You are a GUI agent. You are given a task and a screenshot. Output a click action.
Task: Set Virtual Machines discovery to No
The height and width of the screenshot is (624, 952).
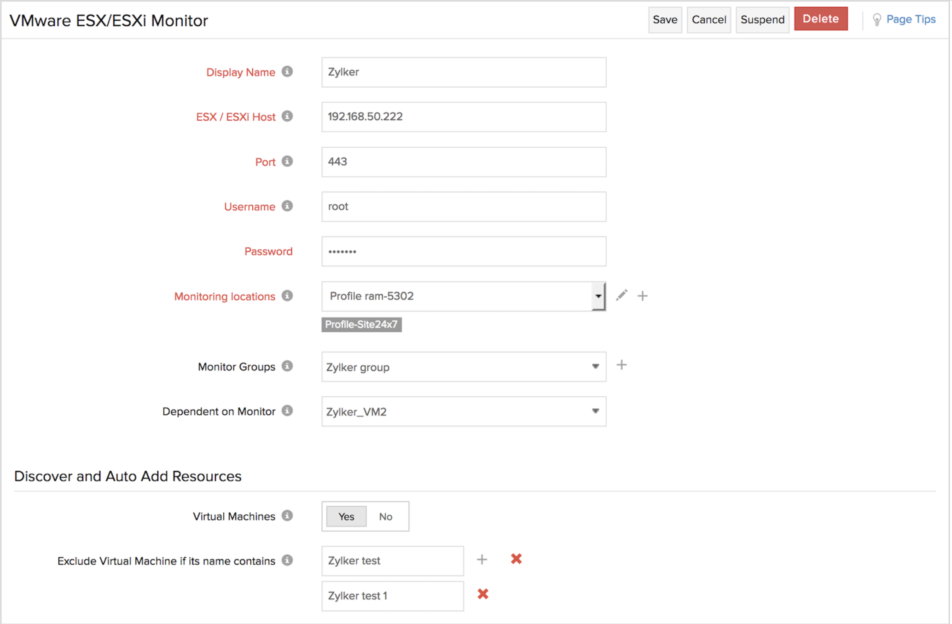[x=385, y=516]
